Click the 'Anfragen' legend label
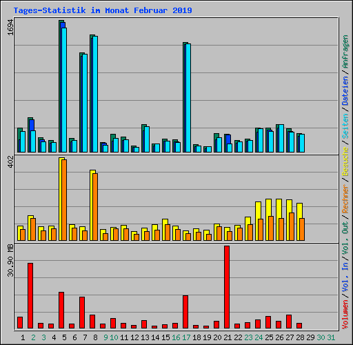 (x=345, y=52)
